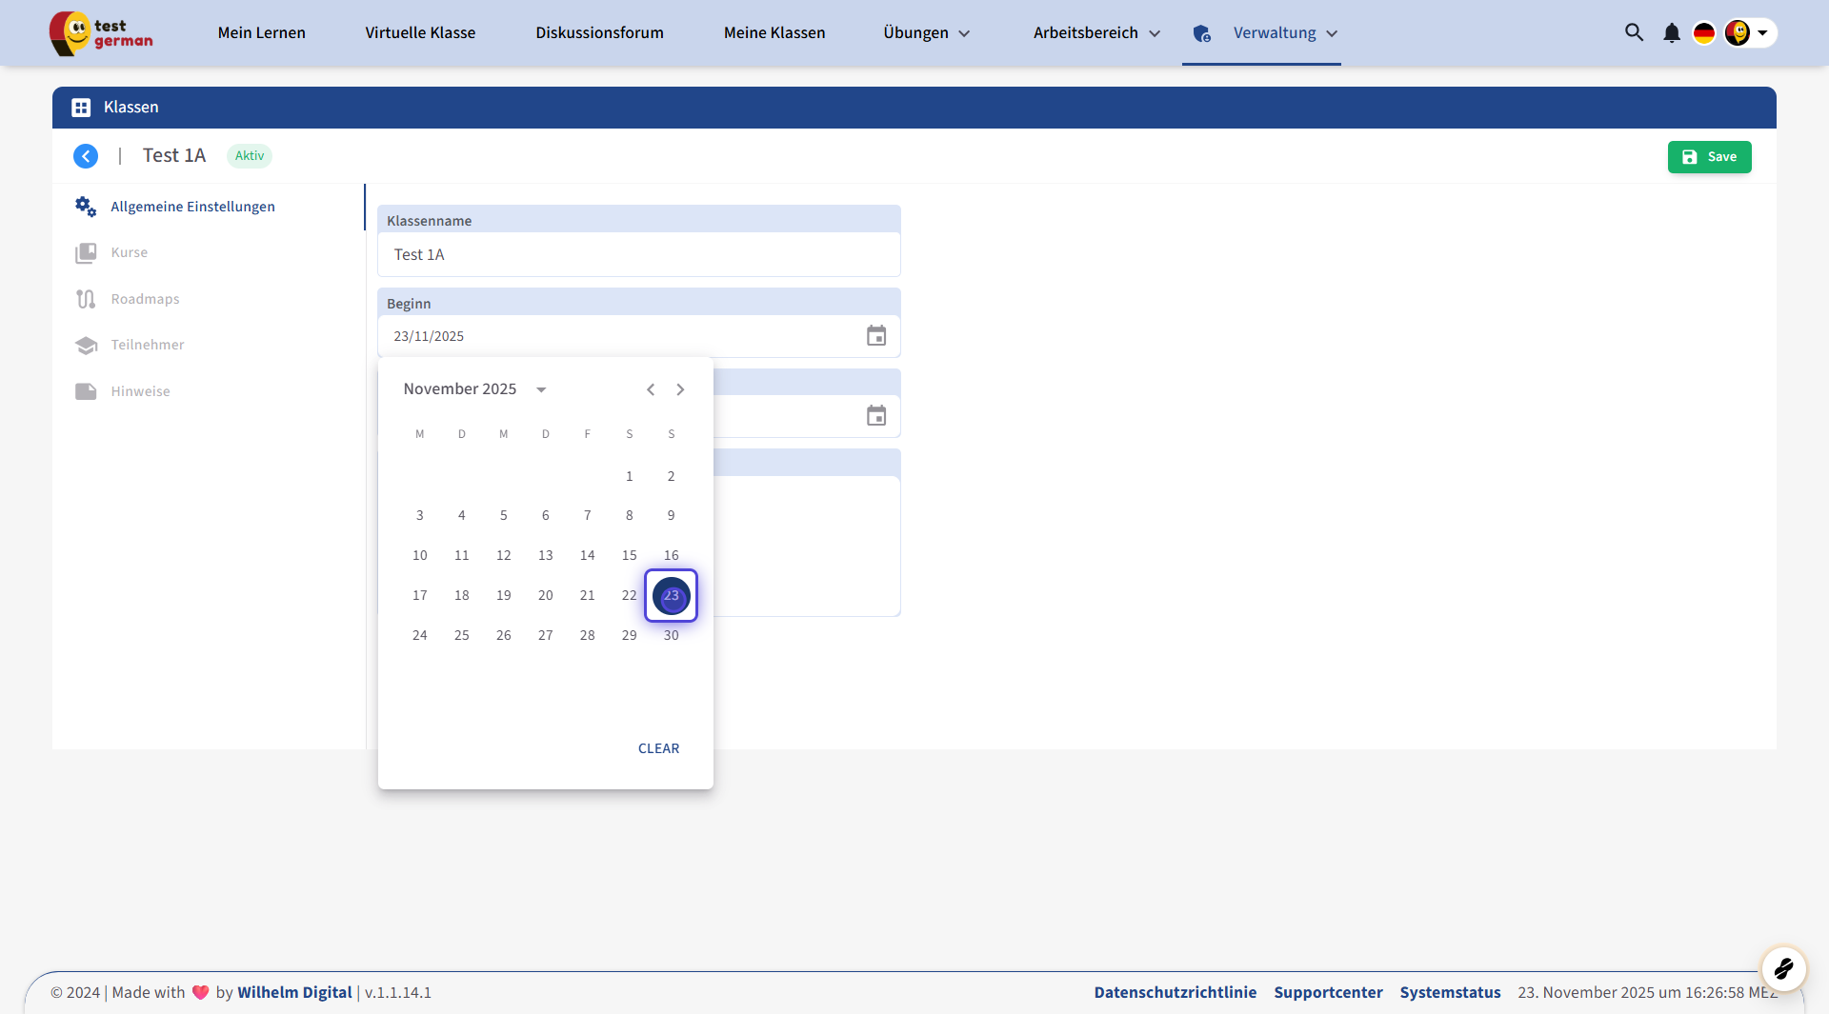Open the Kurse sidebar section
1829x1014 pixels.
pos(129,252)
